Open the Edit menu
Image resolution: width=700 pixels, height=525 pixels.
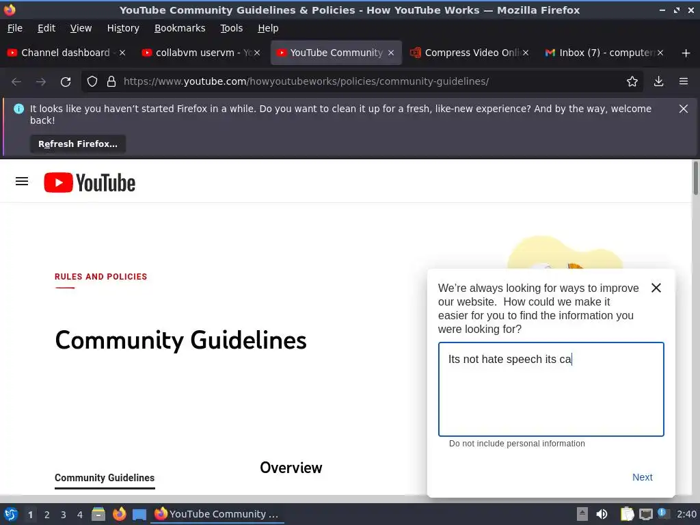click(x=46, y=28)
